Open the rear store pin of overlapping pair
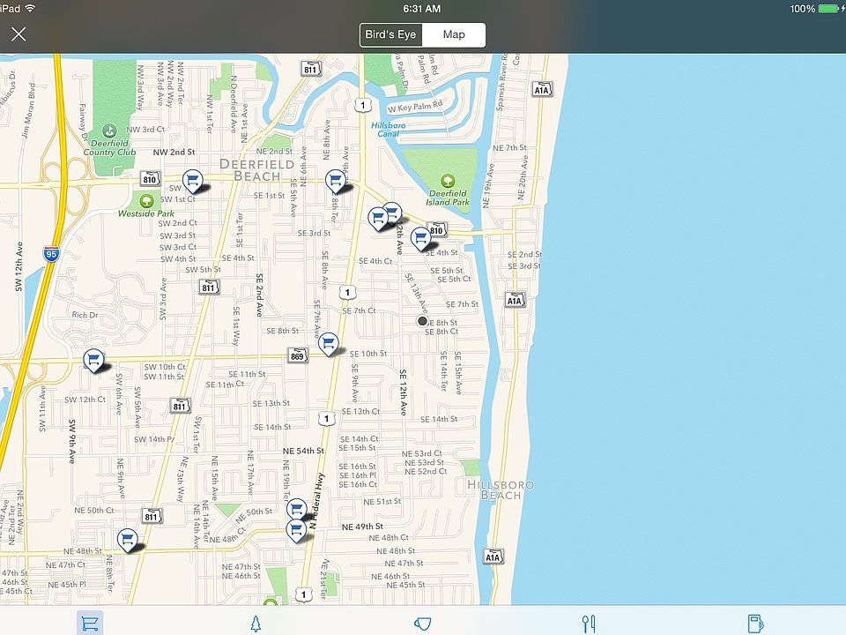846x635 pixels. 394,210
